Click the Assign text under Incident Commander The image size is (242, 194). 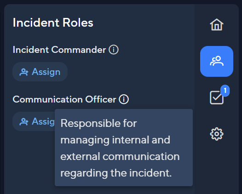[46, 72]
